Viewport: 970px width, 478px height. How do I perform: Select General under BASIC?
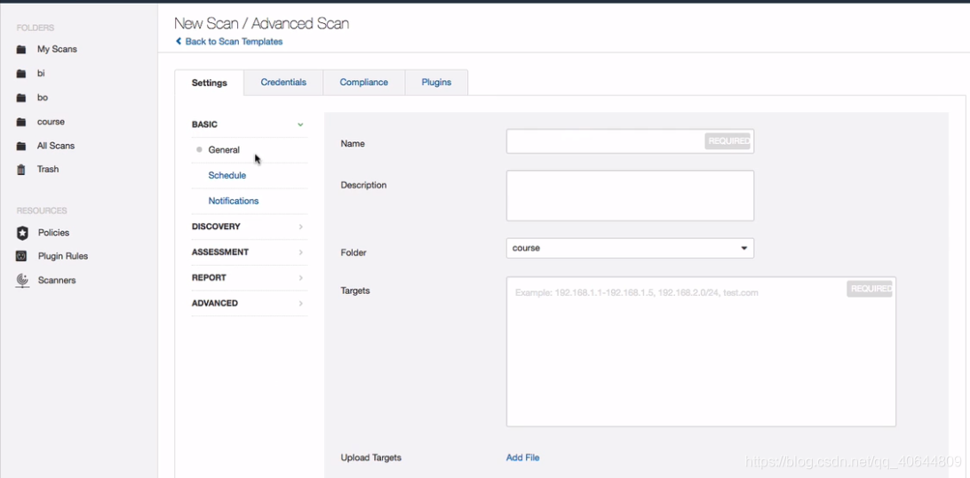(x=224, y=149)
